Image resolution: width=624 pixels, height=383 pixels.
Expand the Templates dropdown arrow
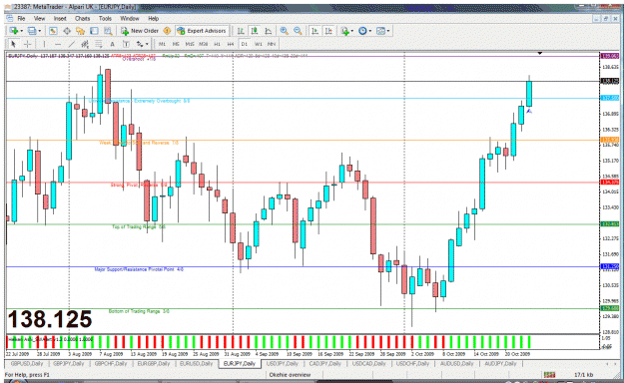tap(388, 31)
